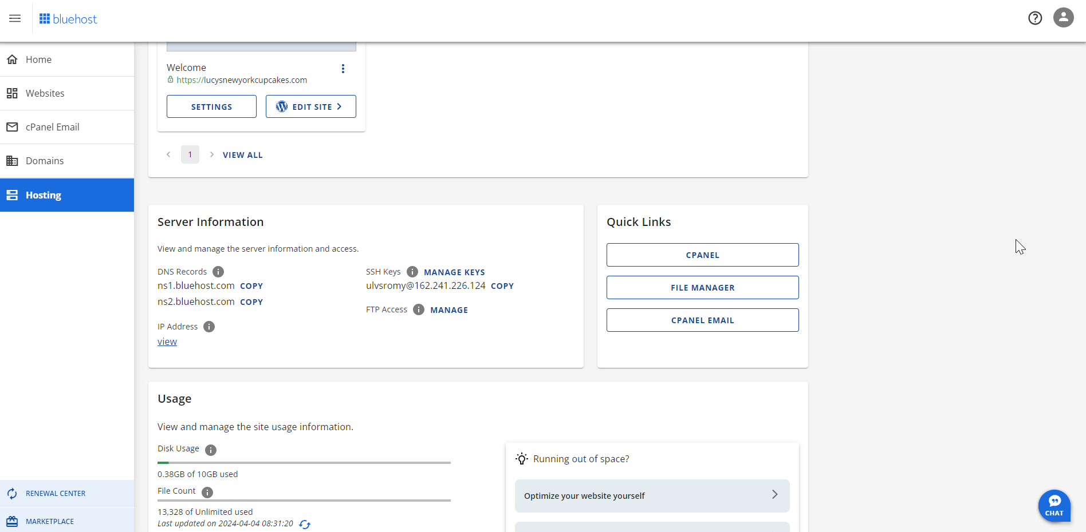Click the SSH Keys info icon

point(412,272)
